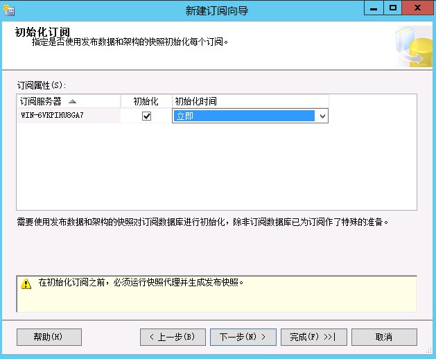Select the WIN-6VKPIHU8GA7 server row

(x=53, y=116)
